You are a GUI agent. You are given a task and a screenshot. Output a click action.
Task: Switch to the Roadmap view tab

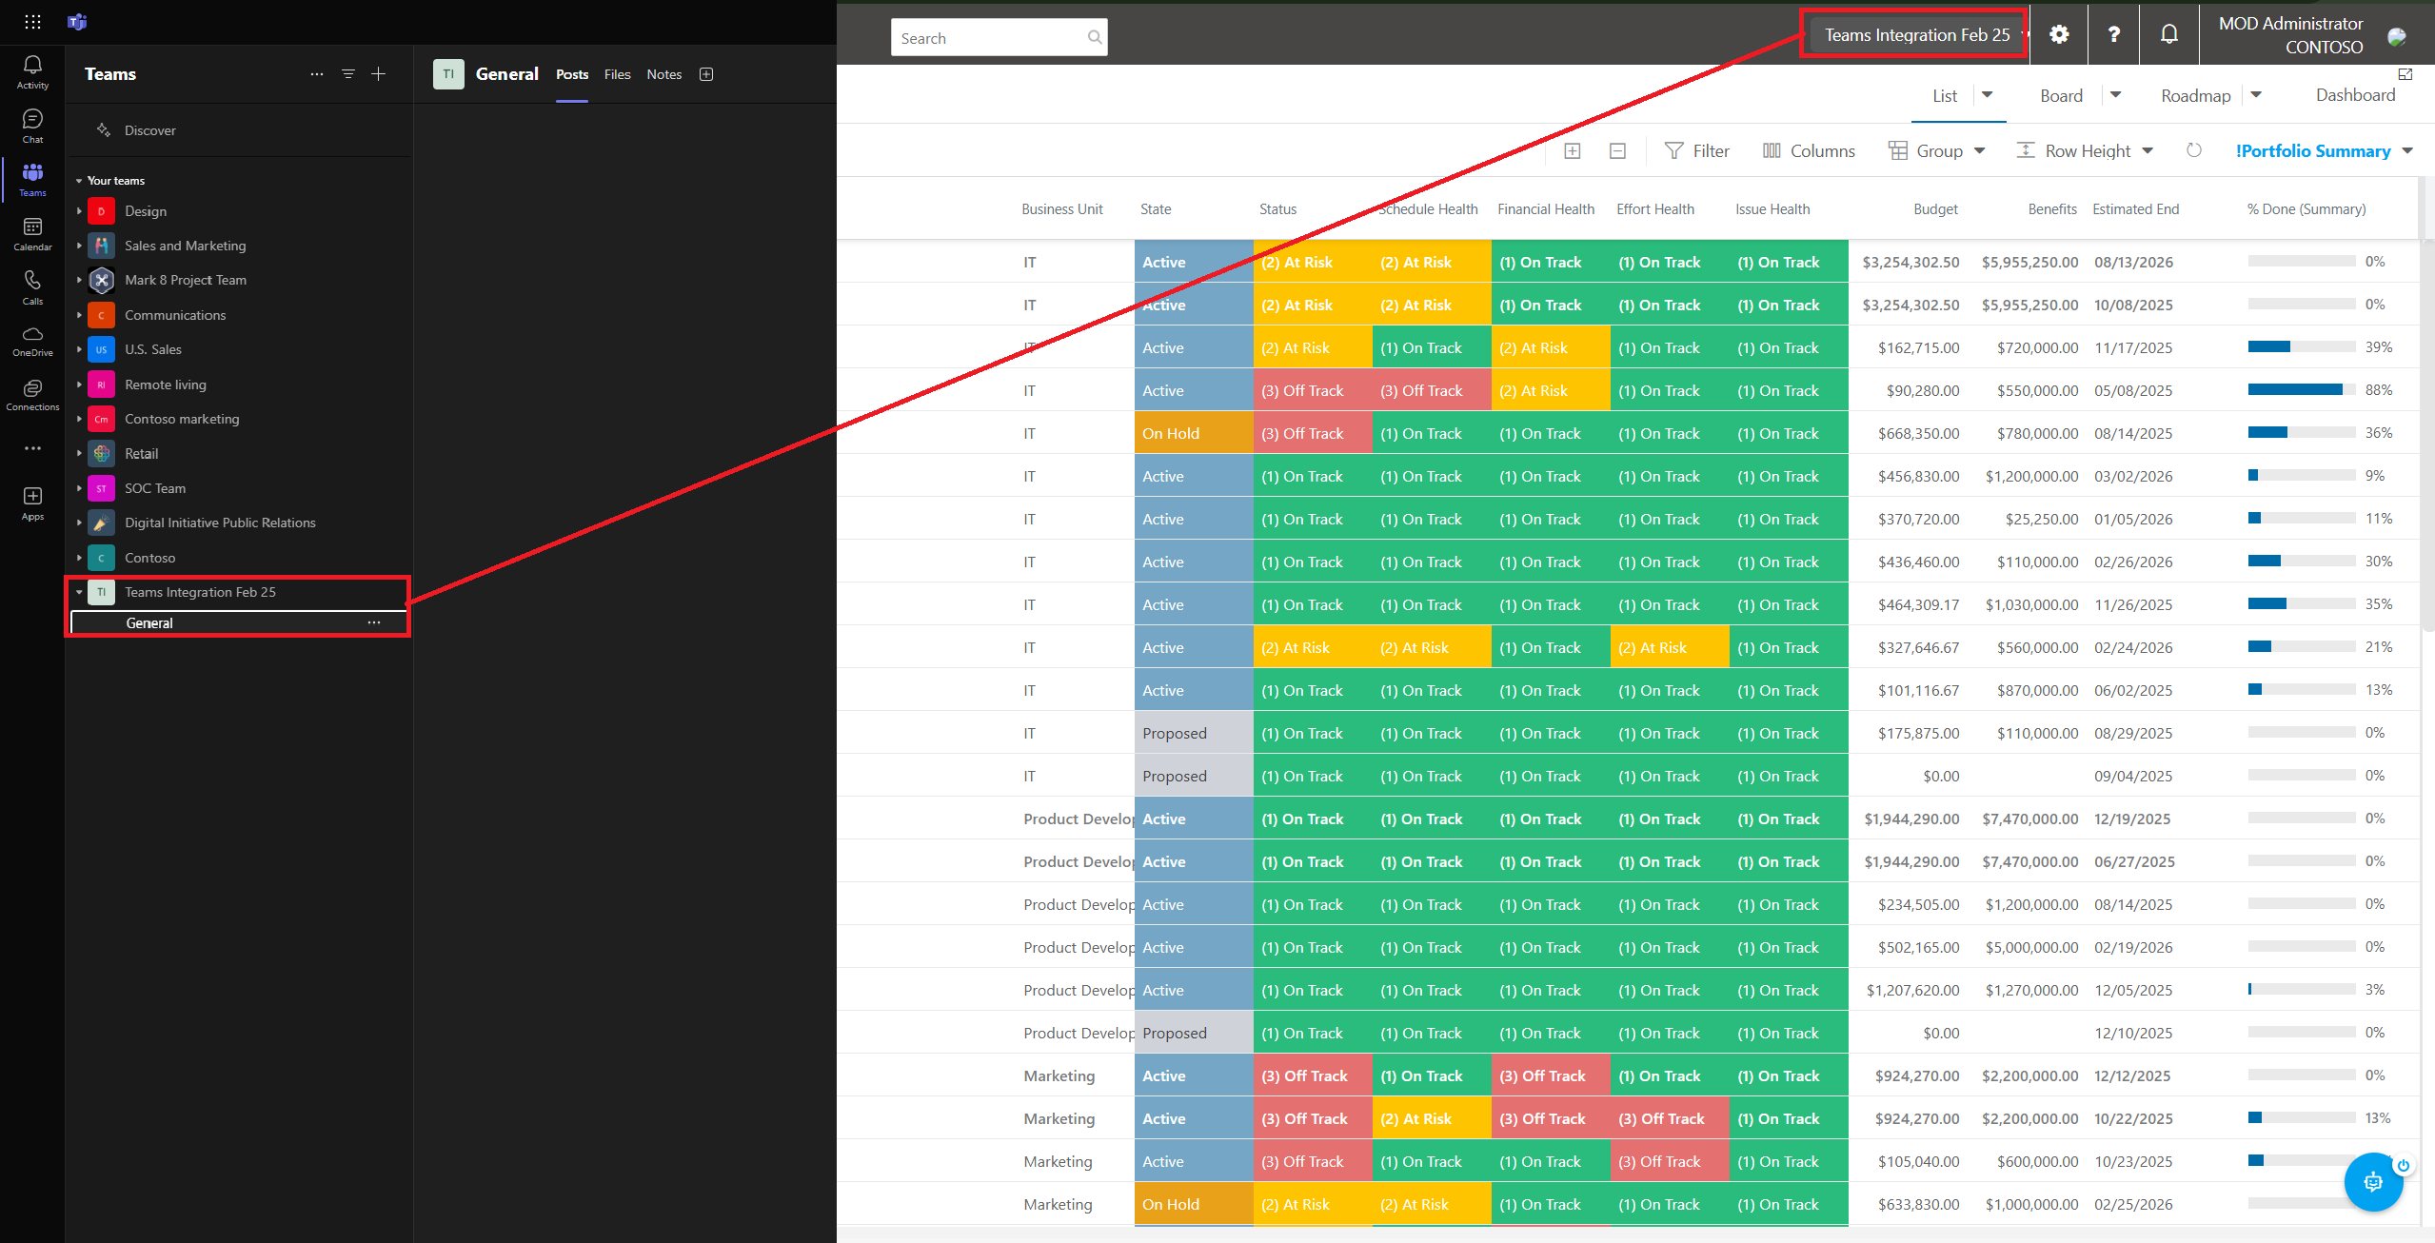pyautogui.click(x=2195, y=95)
